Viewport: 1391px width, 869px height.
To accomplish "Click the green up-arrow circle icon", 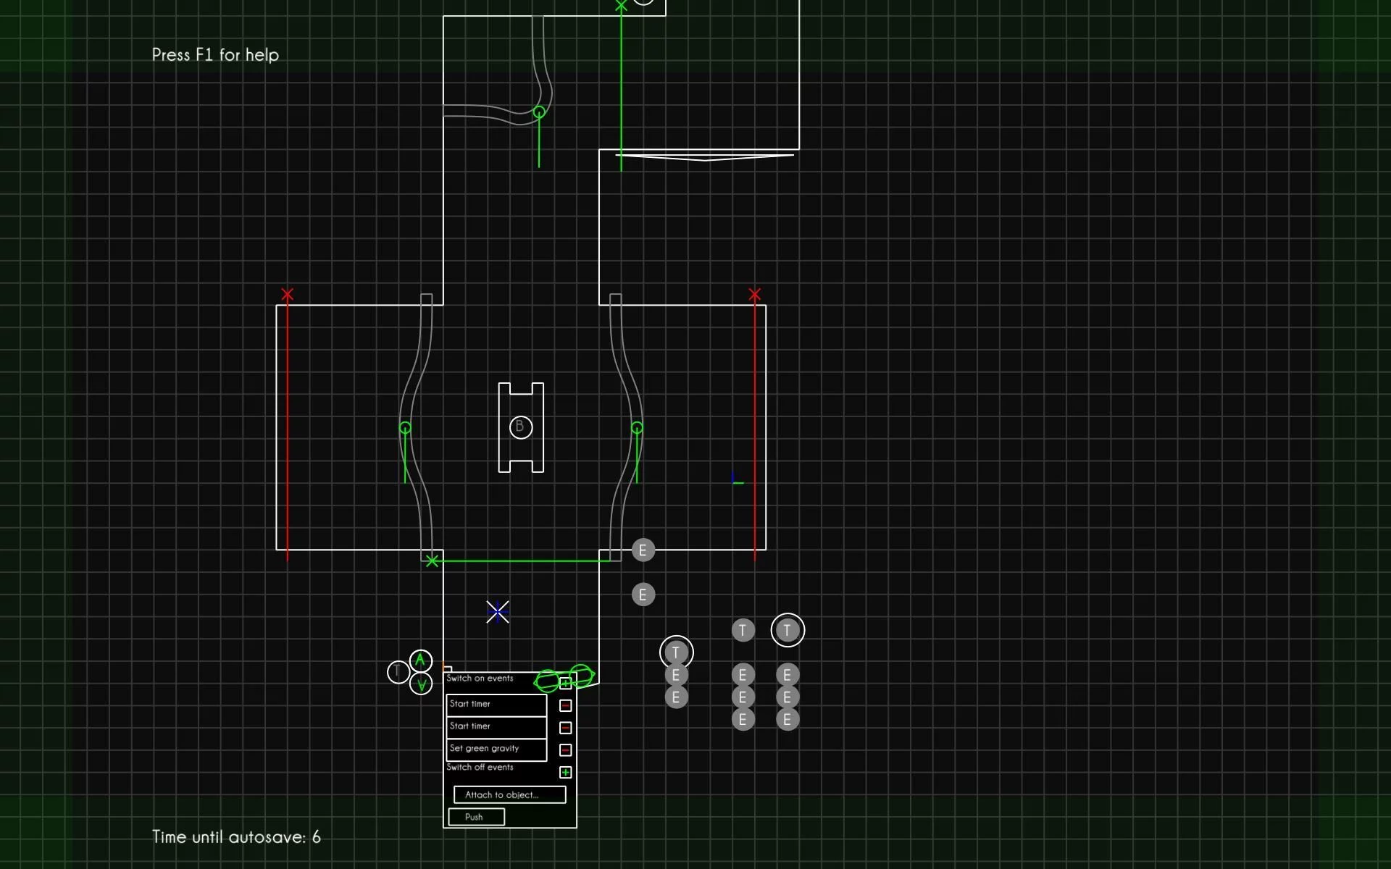I will point(420,660).
